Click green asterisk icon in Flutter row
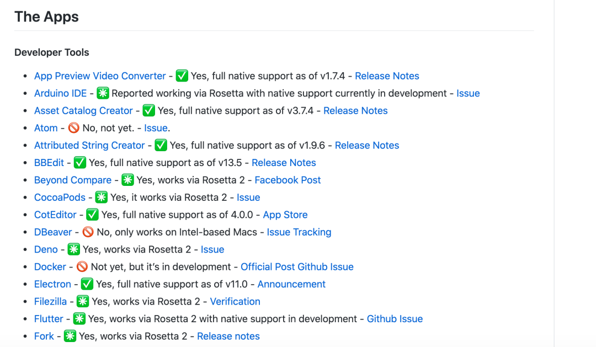Image resolution: width=596 pixels, height=347 pixels. (x=79, y=319)
